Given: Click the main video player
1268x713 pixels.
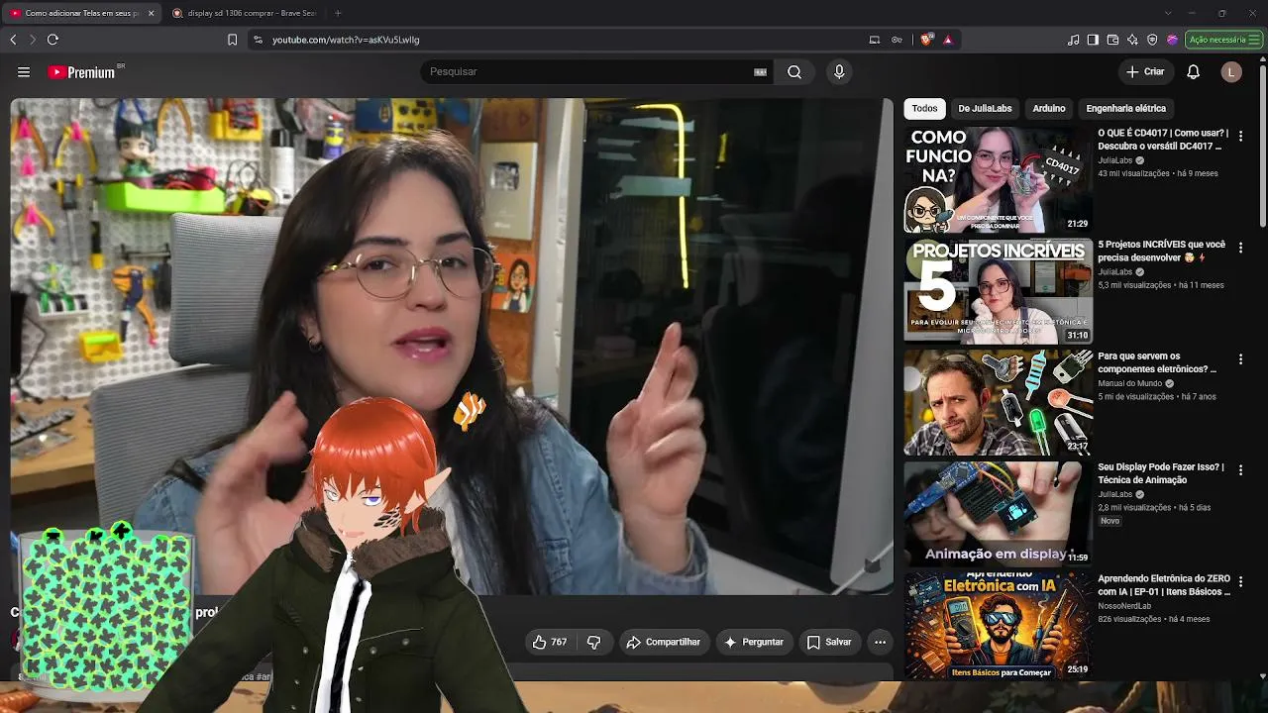Looking at the screenshot, I should (x=452, y=347).
